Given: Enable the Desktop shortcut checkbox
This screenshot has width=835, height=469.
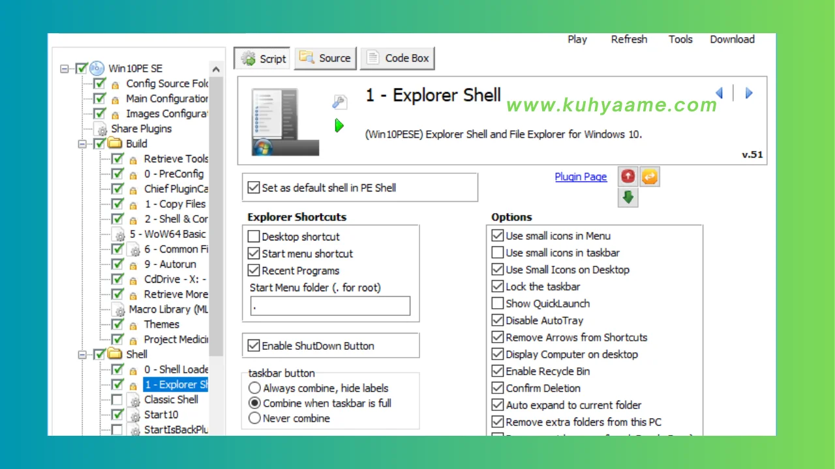Looking at the screenshot, I should 254,236.
